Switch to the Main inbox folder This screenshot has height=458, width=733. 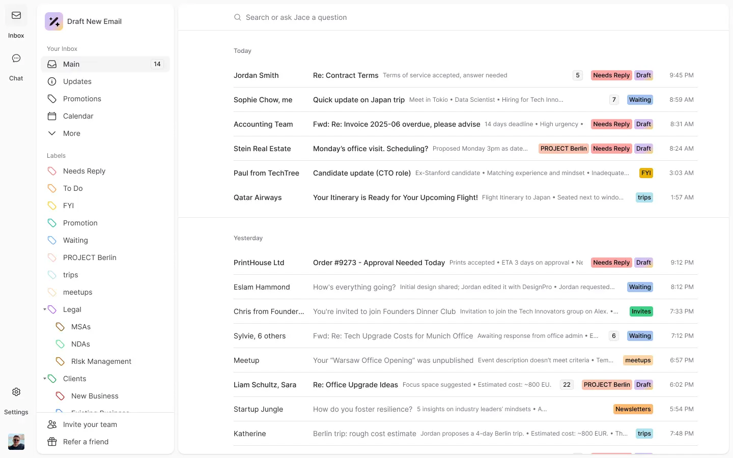coord(71,64)
